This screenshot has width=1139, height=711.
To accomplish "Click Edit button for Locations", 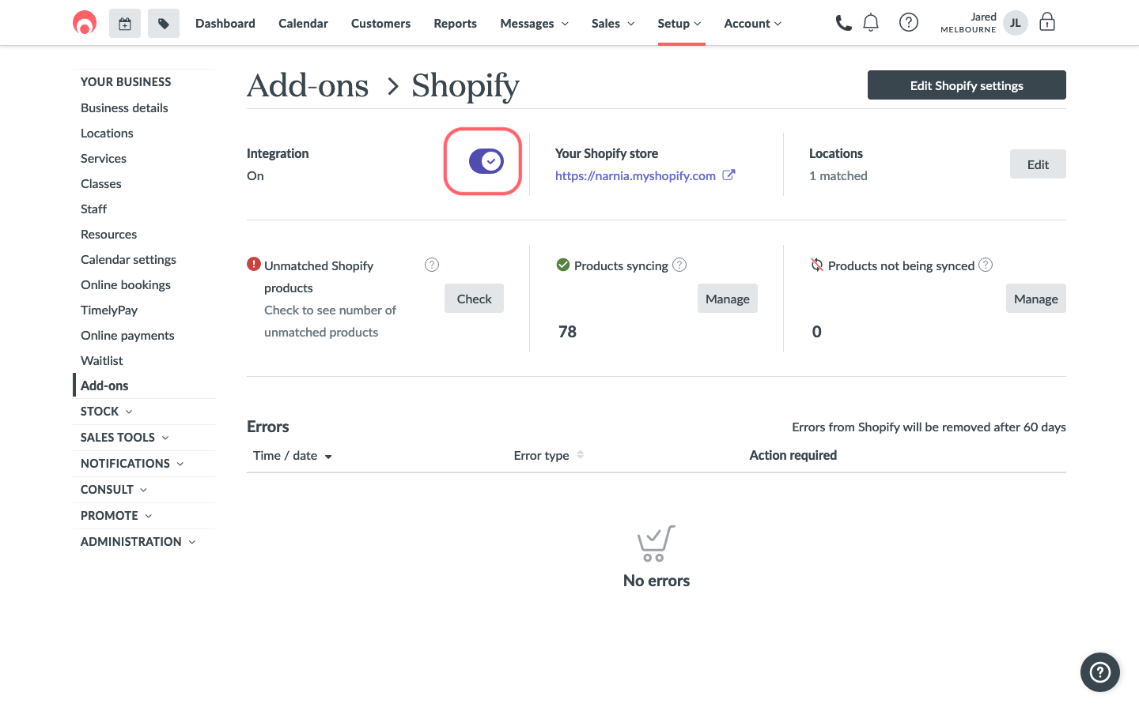I will coord(1038,164).
